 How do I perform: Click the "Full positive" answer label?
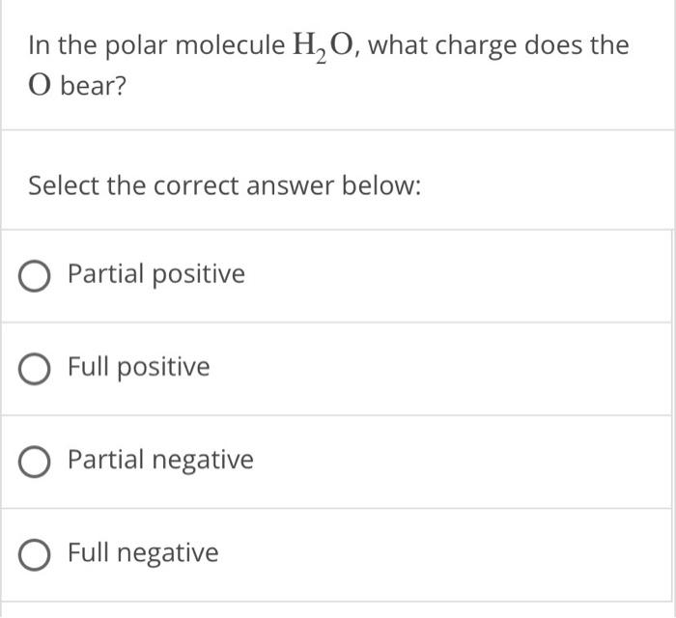(138, 367)
